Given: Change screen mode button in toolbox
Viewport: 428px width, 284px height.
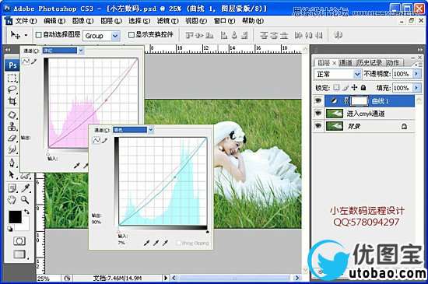Looking at the screenshot, I should pos(20,254).
